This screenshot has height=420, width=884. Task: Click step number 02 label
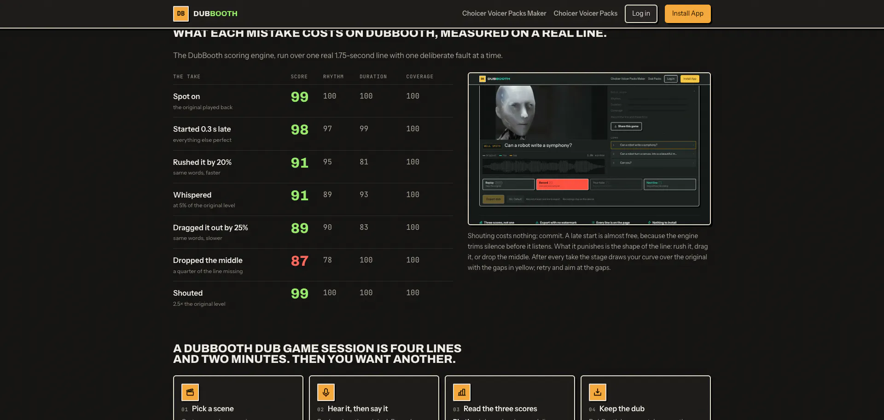[320, 409]
